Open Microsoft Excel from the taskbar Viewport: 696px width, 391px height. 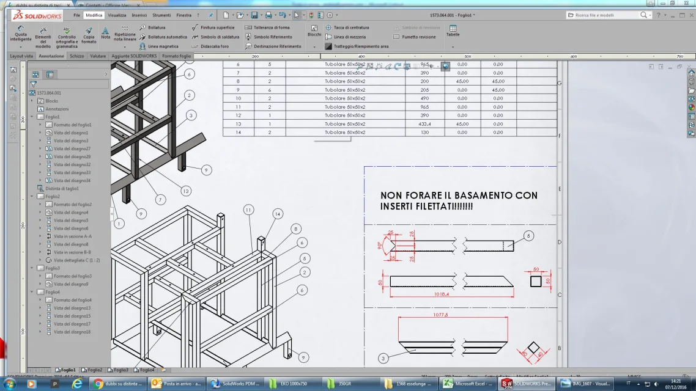click(x=467, y=384)
